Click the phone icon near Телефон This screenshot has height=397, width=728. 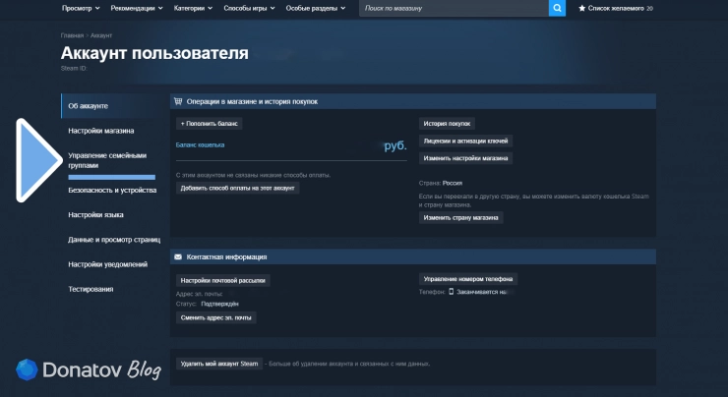click(x=451, y=292)
